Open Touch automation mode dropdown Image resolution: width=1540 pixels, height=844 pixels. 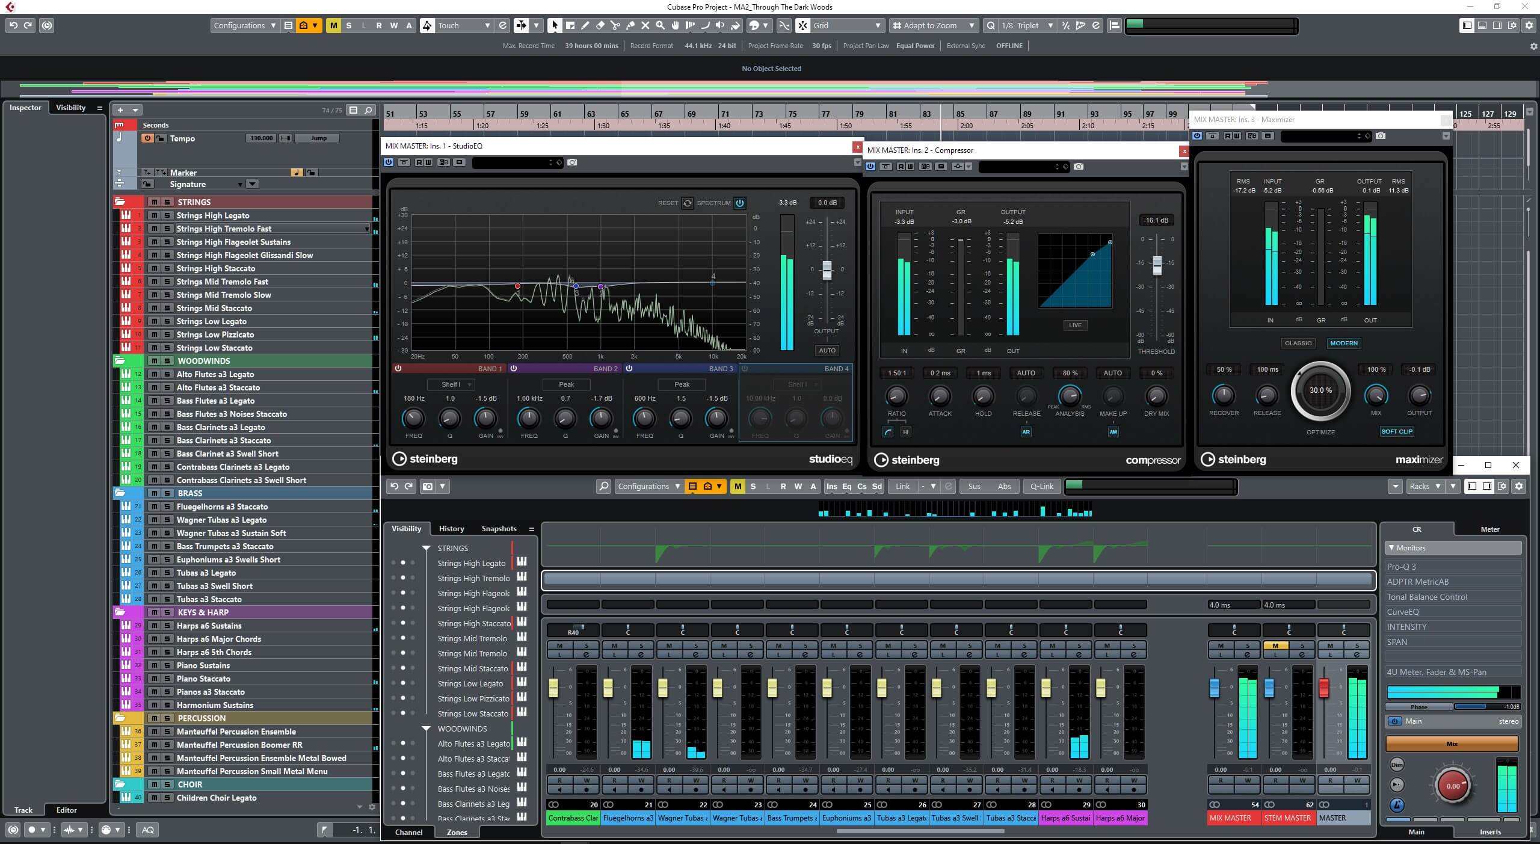(x=463, y=25)
